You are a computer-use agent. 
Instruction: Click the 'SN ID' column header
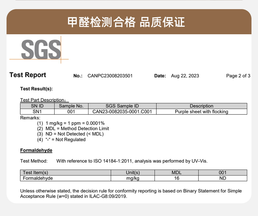click(37, 106)
